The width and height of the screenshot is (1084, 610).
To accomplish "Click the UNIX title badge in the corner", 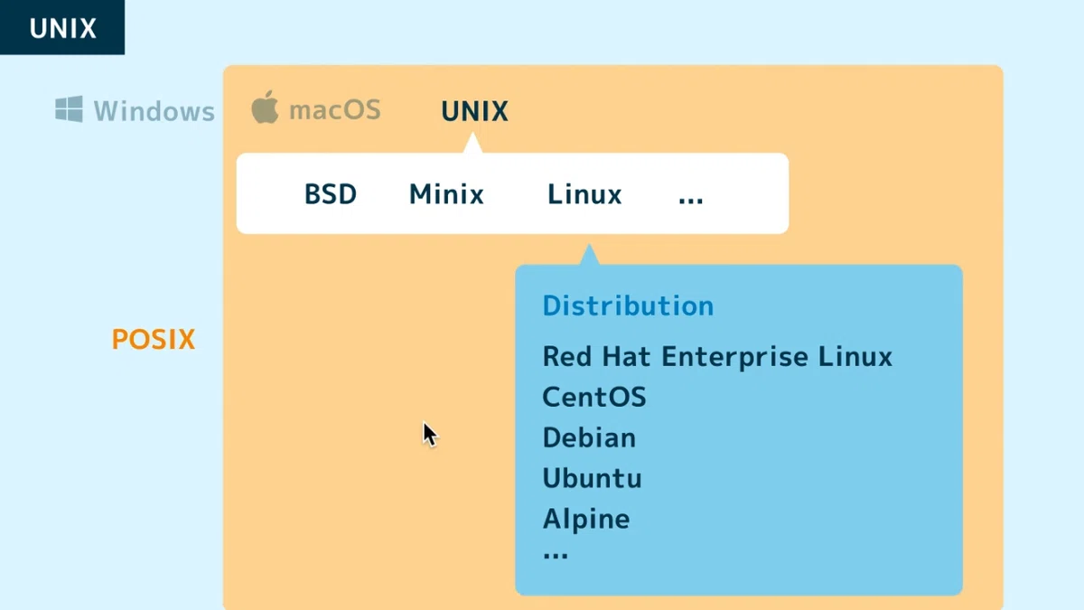I will pyautogui.click(x=62, y=28).
